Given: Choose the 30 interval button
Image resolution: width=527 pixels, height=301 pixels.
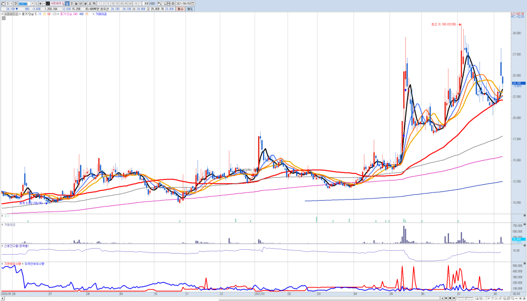Looking at the screenshot, I should pyautogui.click(x=121, y=3).
